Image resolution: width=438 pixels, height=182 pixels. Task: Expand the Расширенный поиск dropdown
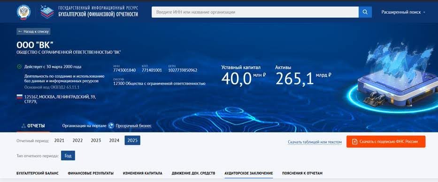tap(403, 12)
